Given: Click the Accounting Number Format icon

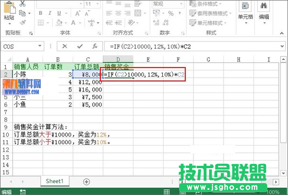Looking at the screenshot, I should click(156, 13).
